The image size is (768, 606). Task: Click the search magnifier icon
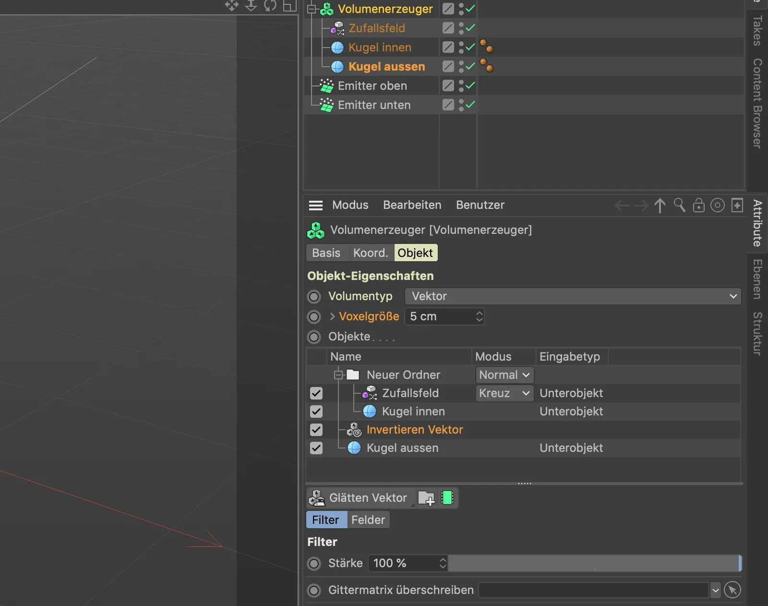pos(680,205)
